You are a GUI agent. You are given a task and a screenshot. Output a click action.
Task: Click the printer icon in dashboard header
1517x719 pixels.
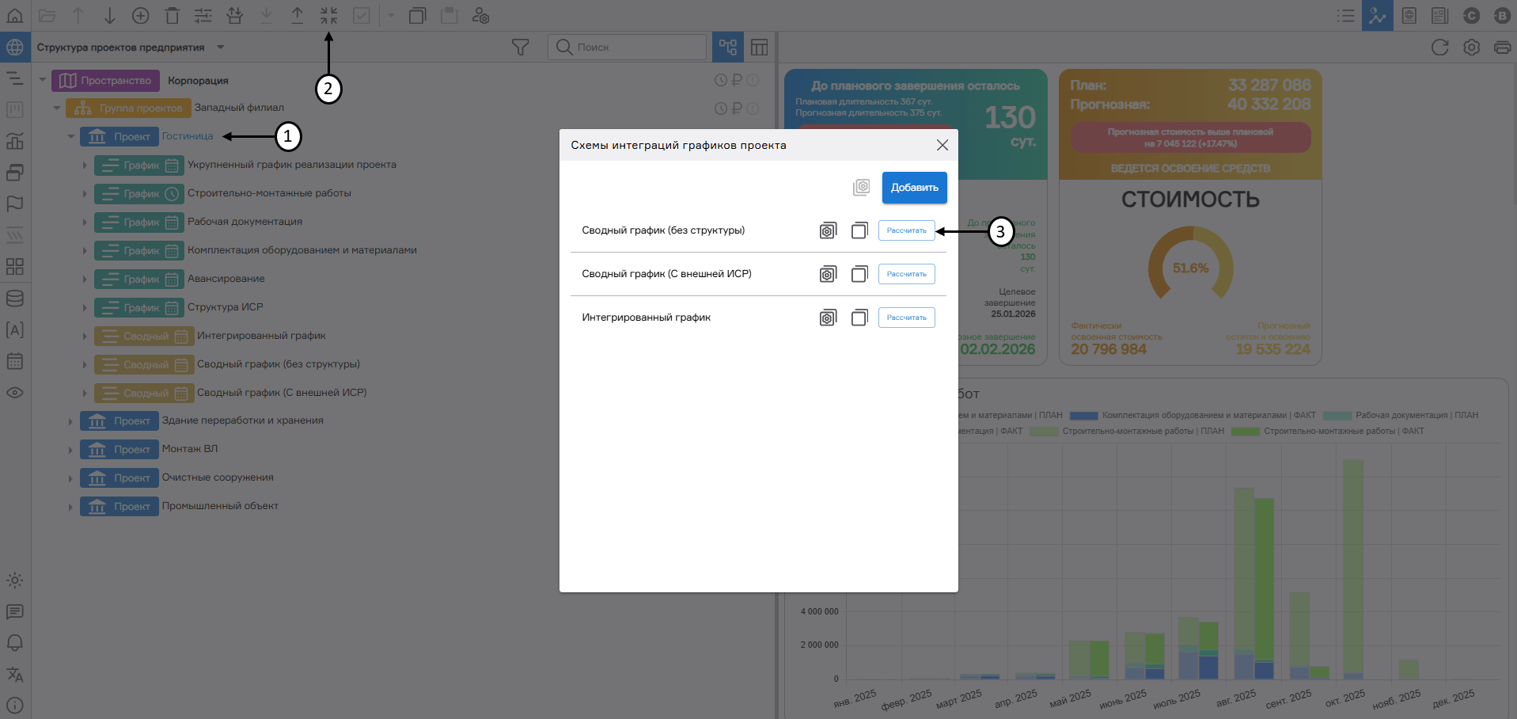click(1502, 48)
